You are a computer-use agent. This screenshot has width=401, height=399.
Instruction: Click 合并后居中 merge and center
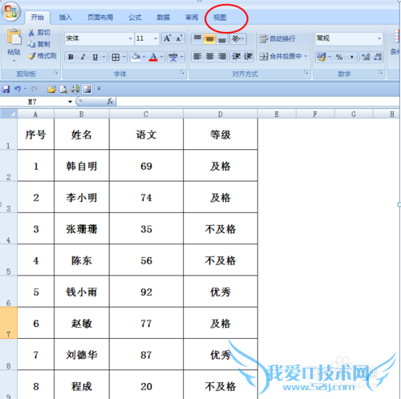(x=281, y=56)
